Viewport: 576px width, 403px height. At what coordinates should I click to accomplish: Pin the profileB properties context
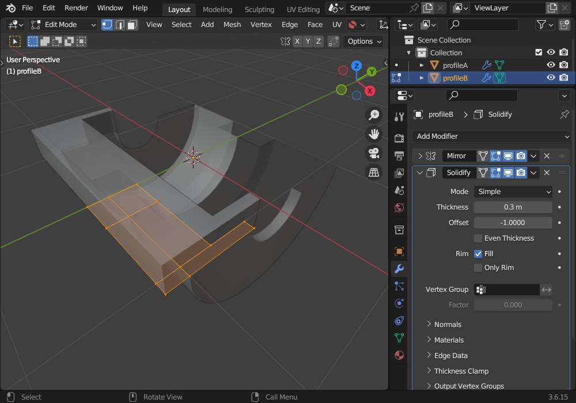click(x=564, y=115)
